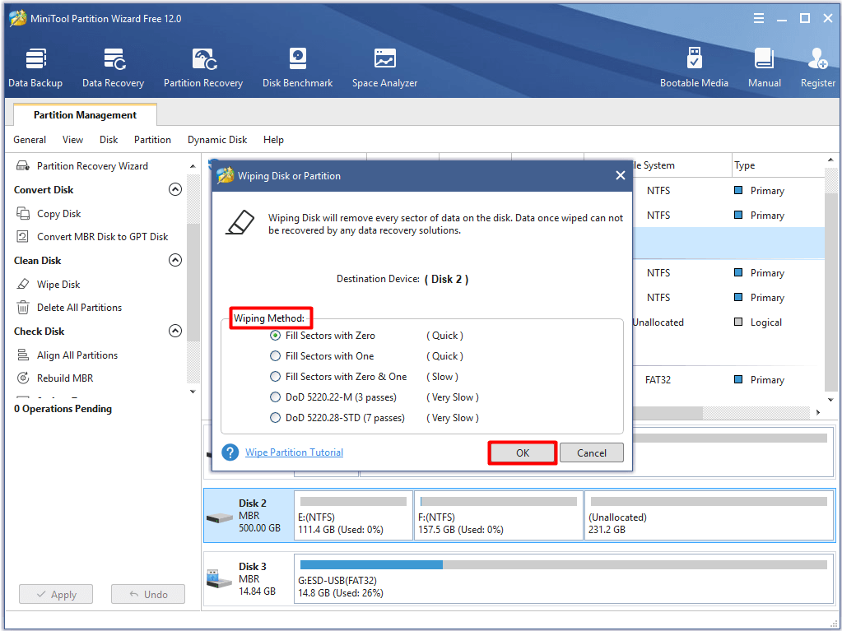The width and height of the screenshot is (842, 631).
Task: Choose DoD 5220.28-STD (7 passes)
Action: tap(275, 417)
